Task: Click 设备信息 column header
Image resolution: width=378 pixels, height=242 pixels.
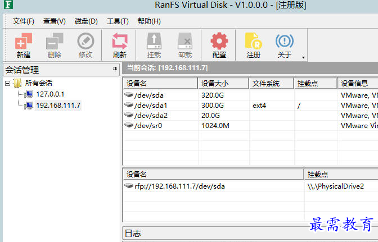Action: coord(358,84)
